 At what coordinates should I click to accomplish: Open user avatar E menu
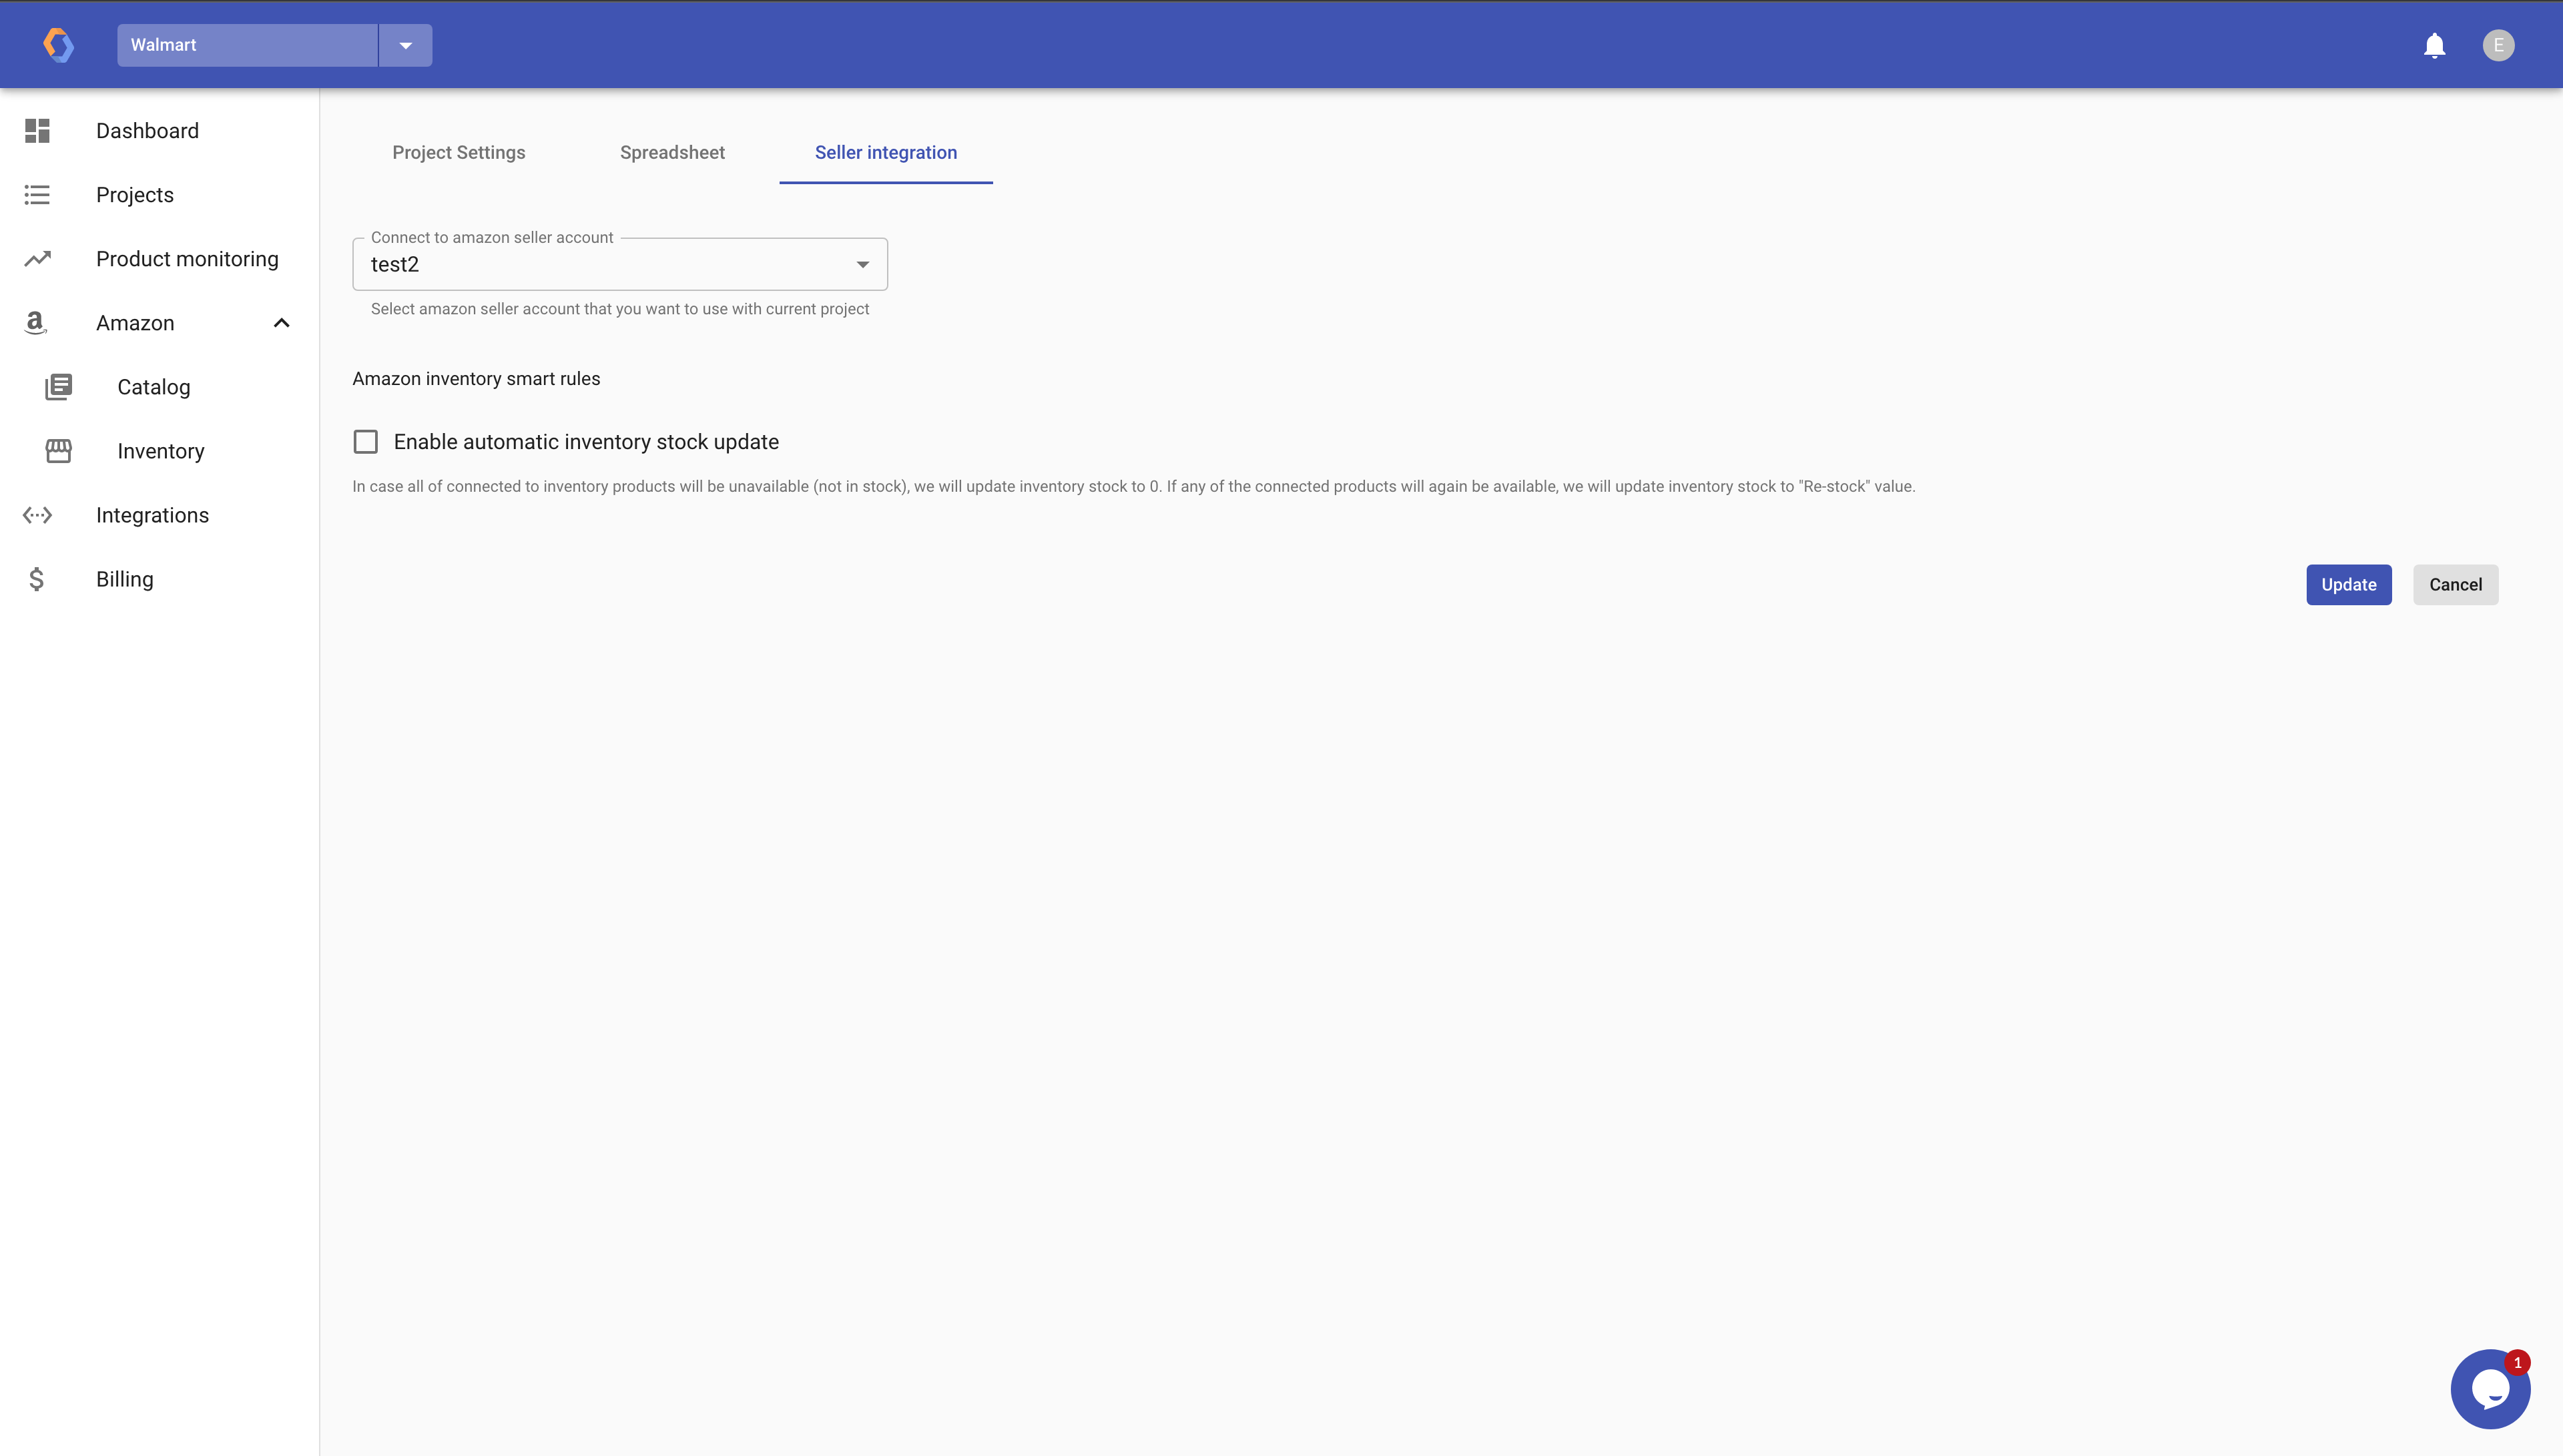(2498, 45)
